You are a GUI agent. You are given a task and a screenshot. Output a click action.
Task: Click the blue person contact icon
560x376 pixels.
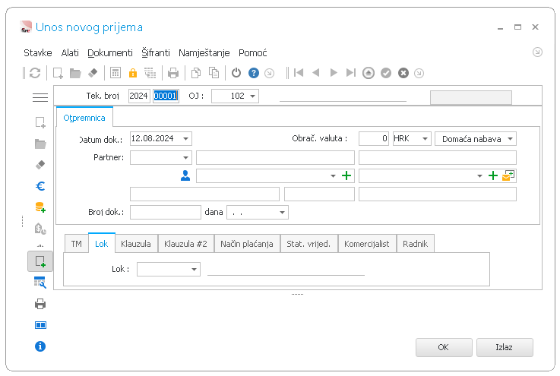click(x=185, y=175)
